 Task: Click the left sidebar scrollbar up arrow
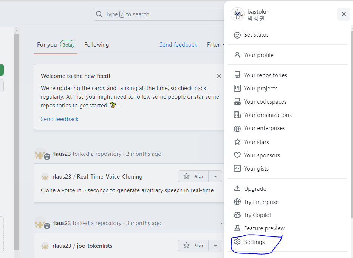pyautogui.click(x=17, y=30)
